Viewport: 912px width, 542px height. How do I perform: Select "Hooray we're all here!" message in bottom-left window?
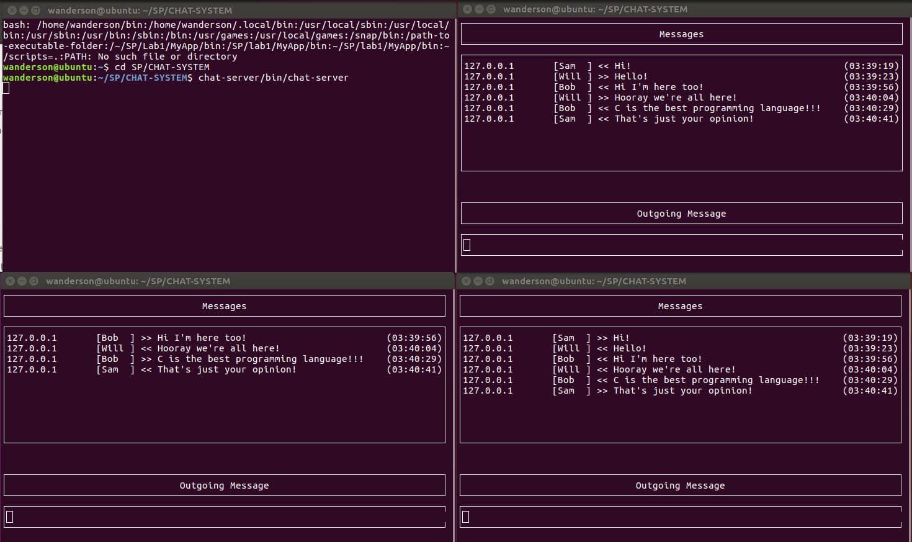click(218, 348)
